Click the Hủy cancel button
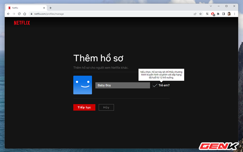 106,107
